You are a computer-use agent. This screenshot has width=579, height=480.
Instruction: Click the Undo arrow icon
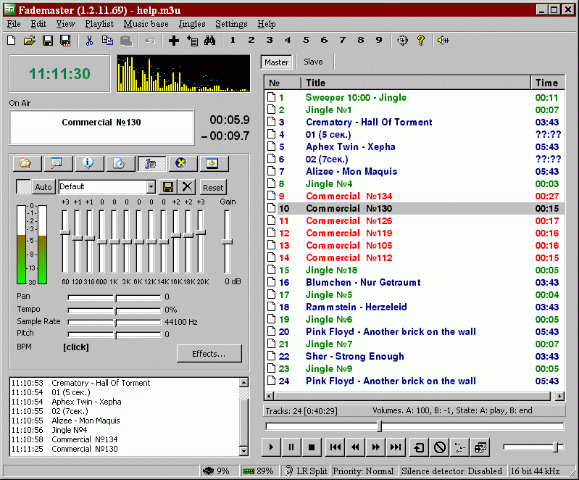(x=150, y=41)
